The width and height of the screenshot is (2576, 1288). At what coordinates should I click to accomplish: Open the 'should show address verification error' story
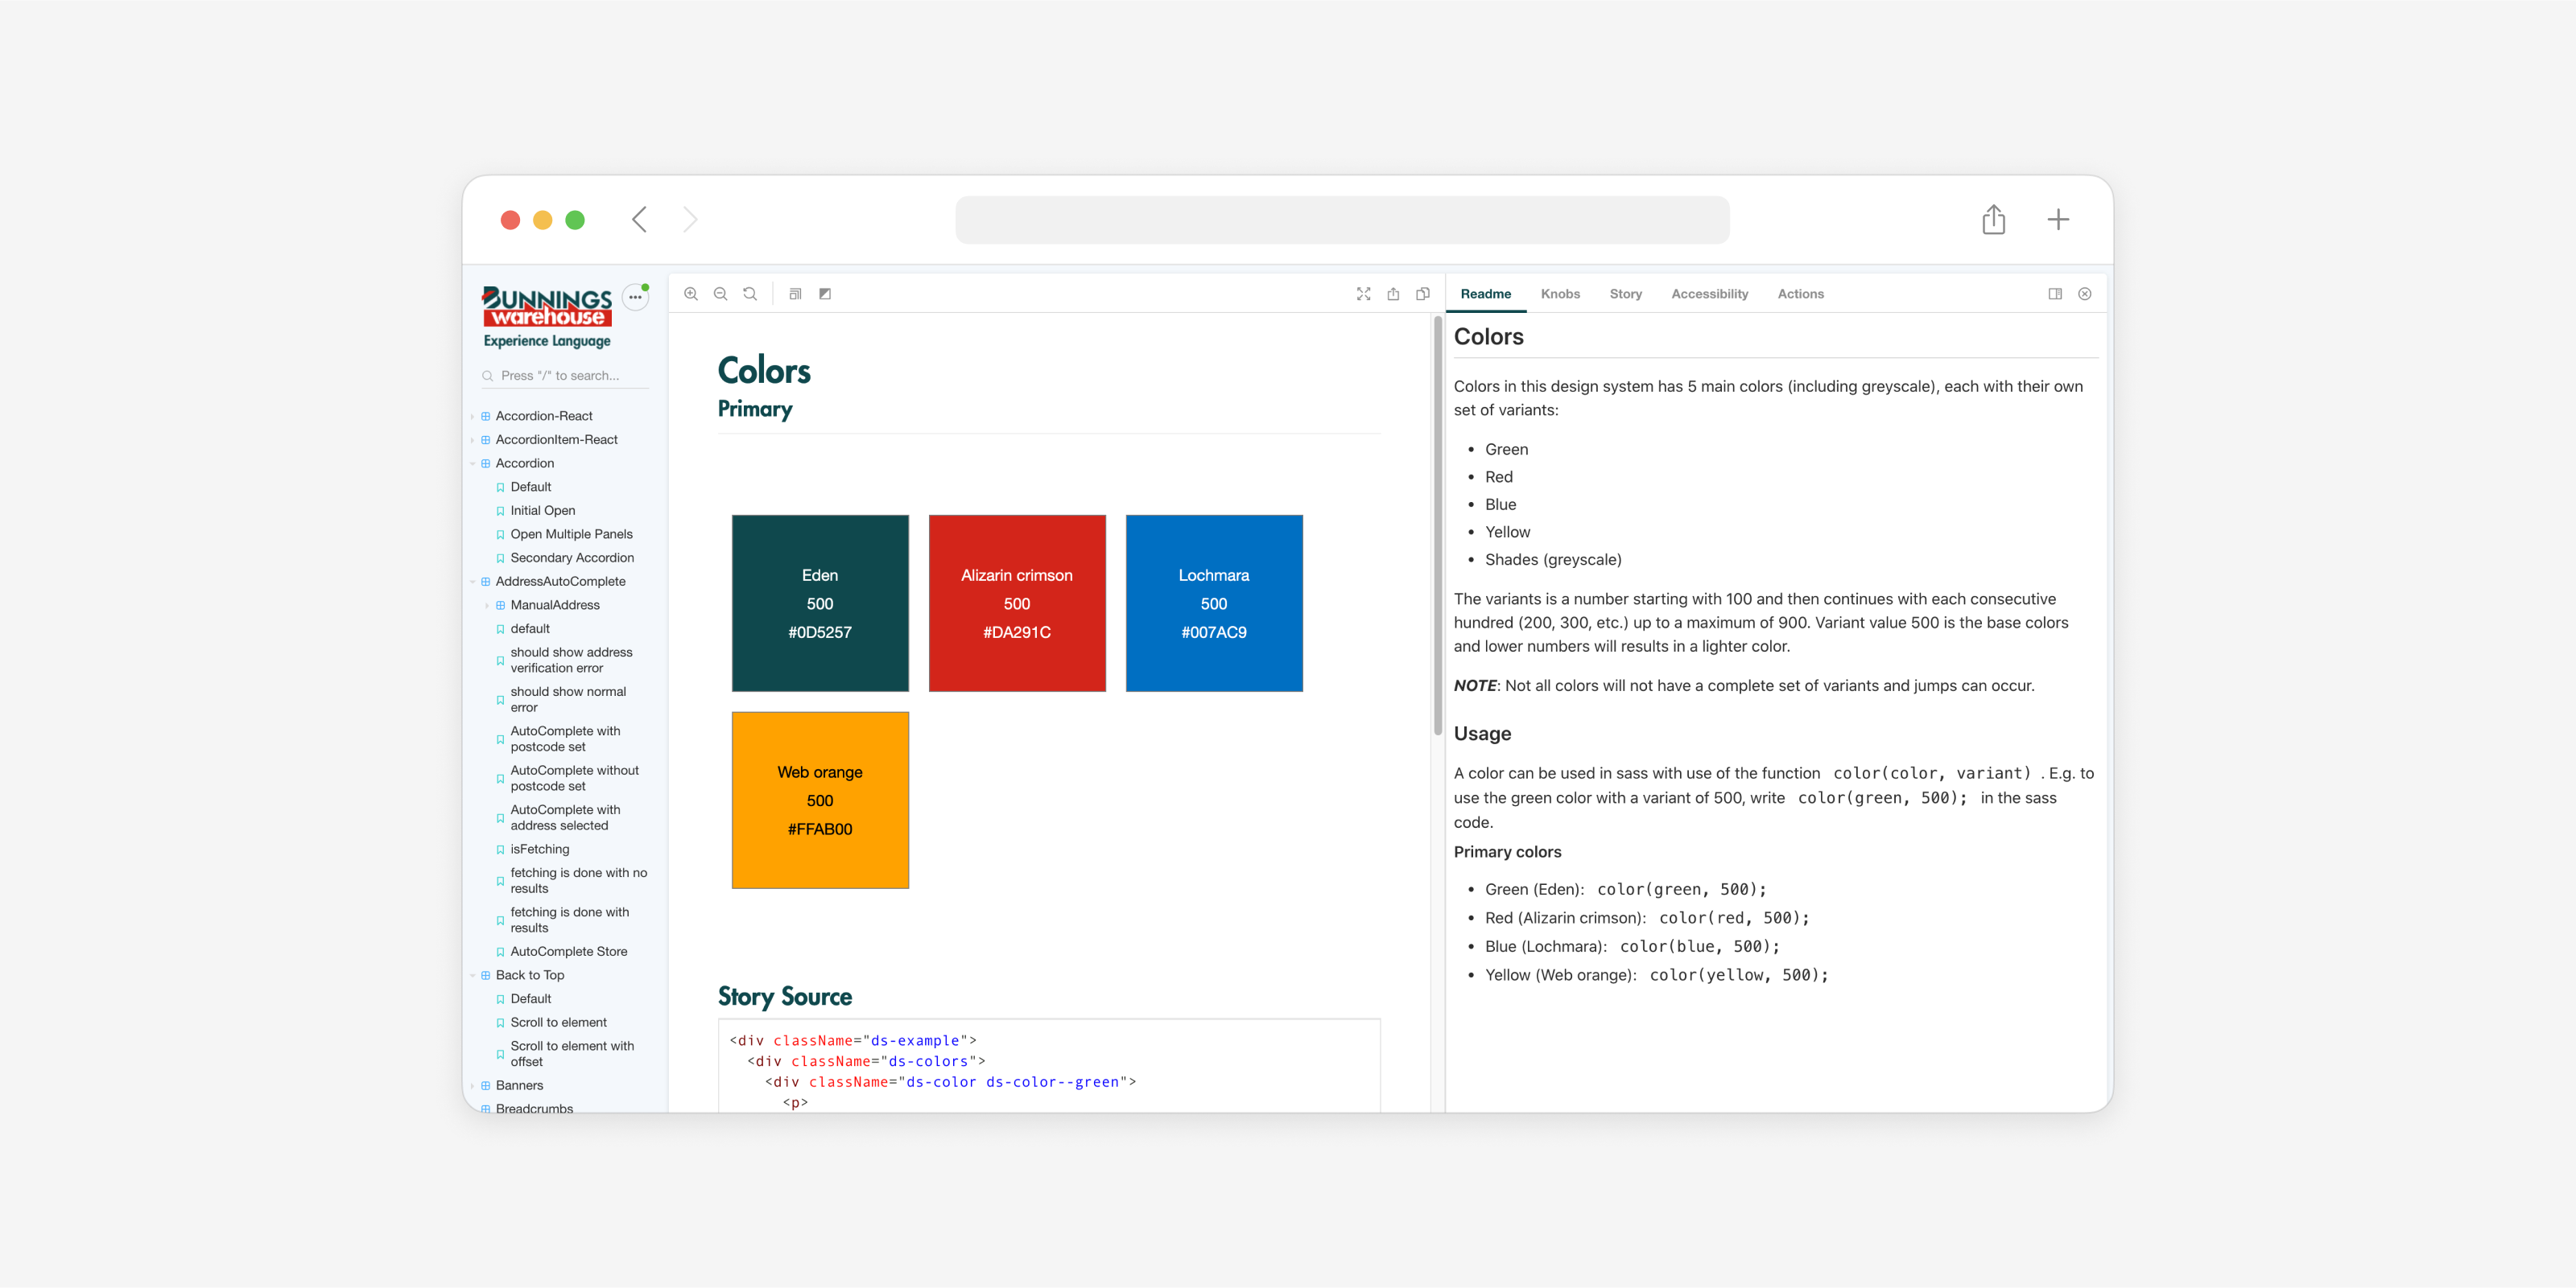click(571, 660)
